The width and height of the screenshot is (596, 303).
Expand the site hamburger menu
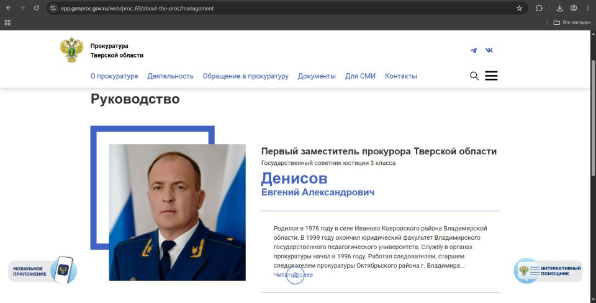(x=491, y=76)
